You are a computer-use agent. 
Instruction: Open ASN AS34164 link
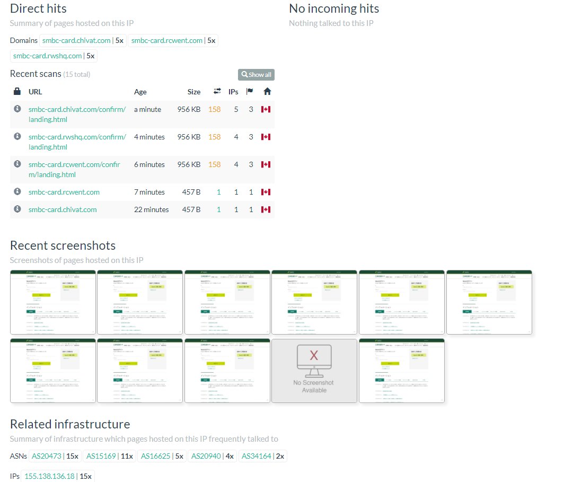[x=257, y=456]
